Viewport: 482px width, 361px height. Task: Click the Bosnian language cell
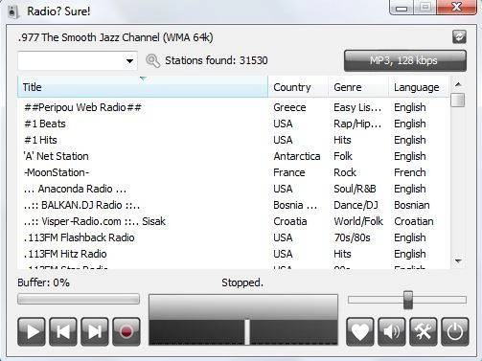pos(412,205)
